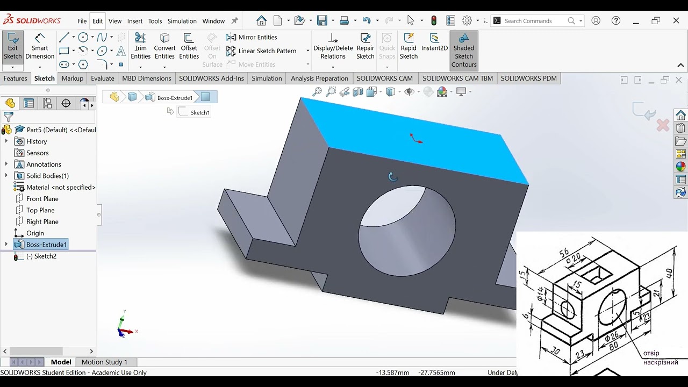Click the feature tree filter funnel
Image resolution: width=688 pixels, height=387 pixels.
[x=8, y=117]
